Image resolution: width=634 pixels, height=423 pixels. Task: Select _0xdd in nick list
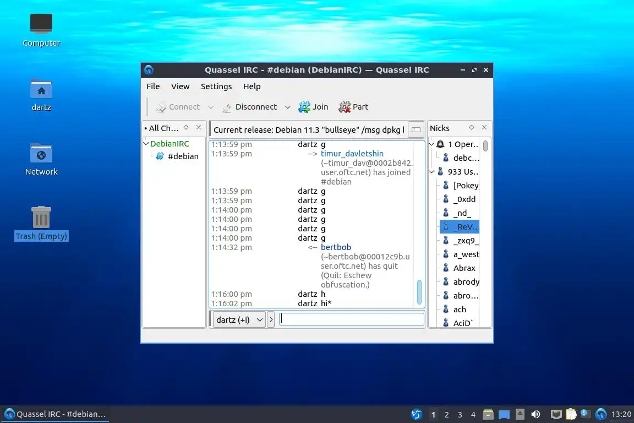[460, 199]
